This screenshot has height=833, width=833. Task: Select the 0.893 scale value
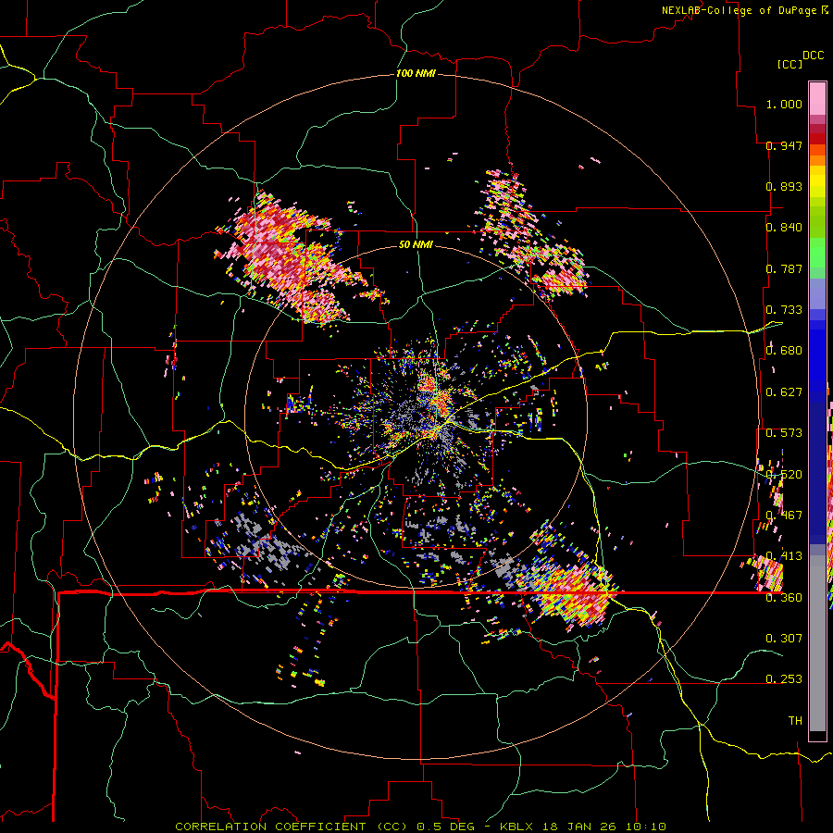pyautogui.click(x=784, y=186)
